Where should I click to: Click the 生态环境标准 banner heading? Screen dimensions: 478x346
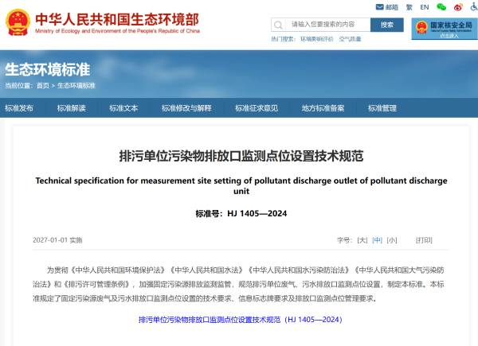click(47, 69)
